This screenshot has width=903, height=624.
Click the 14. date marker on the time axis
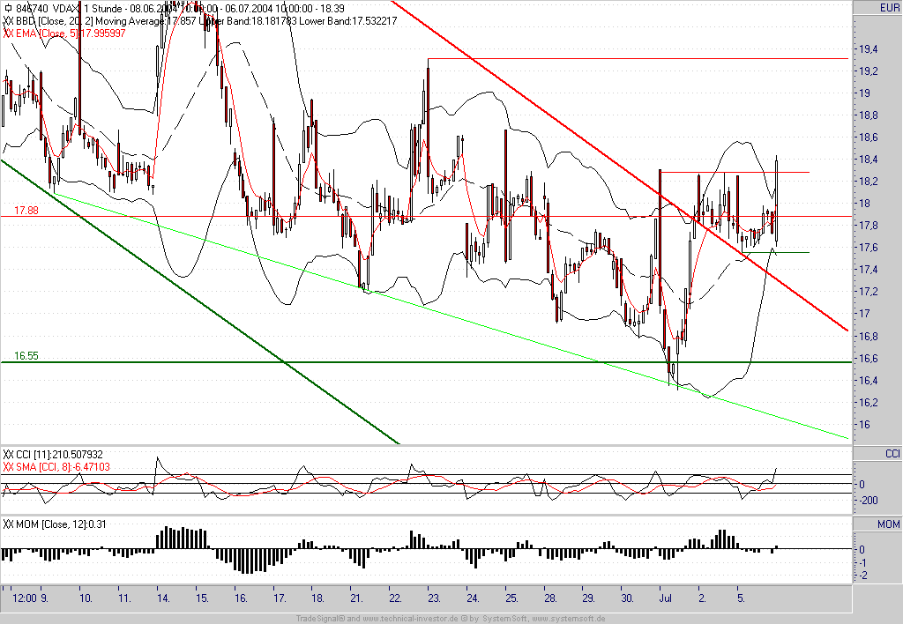tap(163, 598)
